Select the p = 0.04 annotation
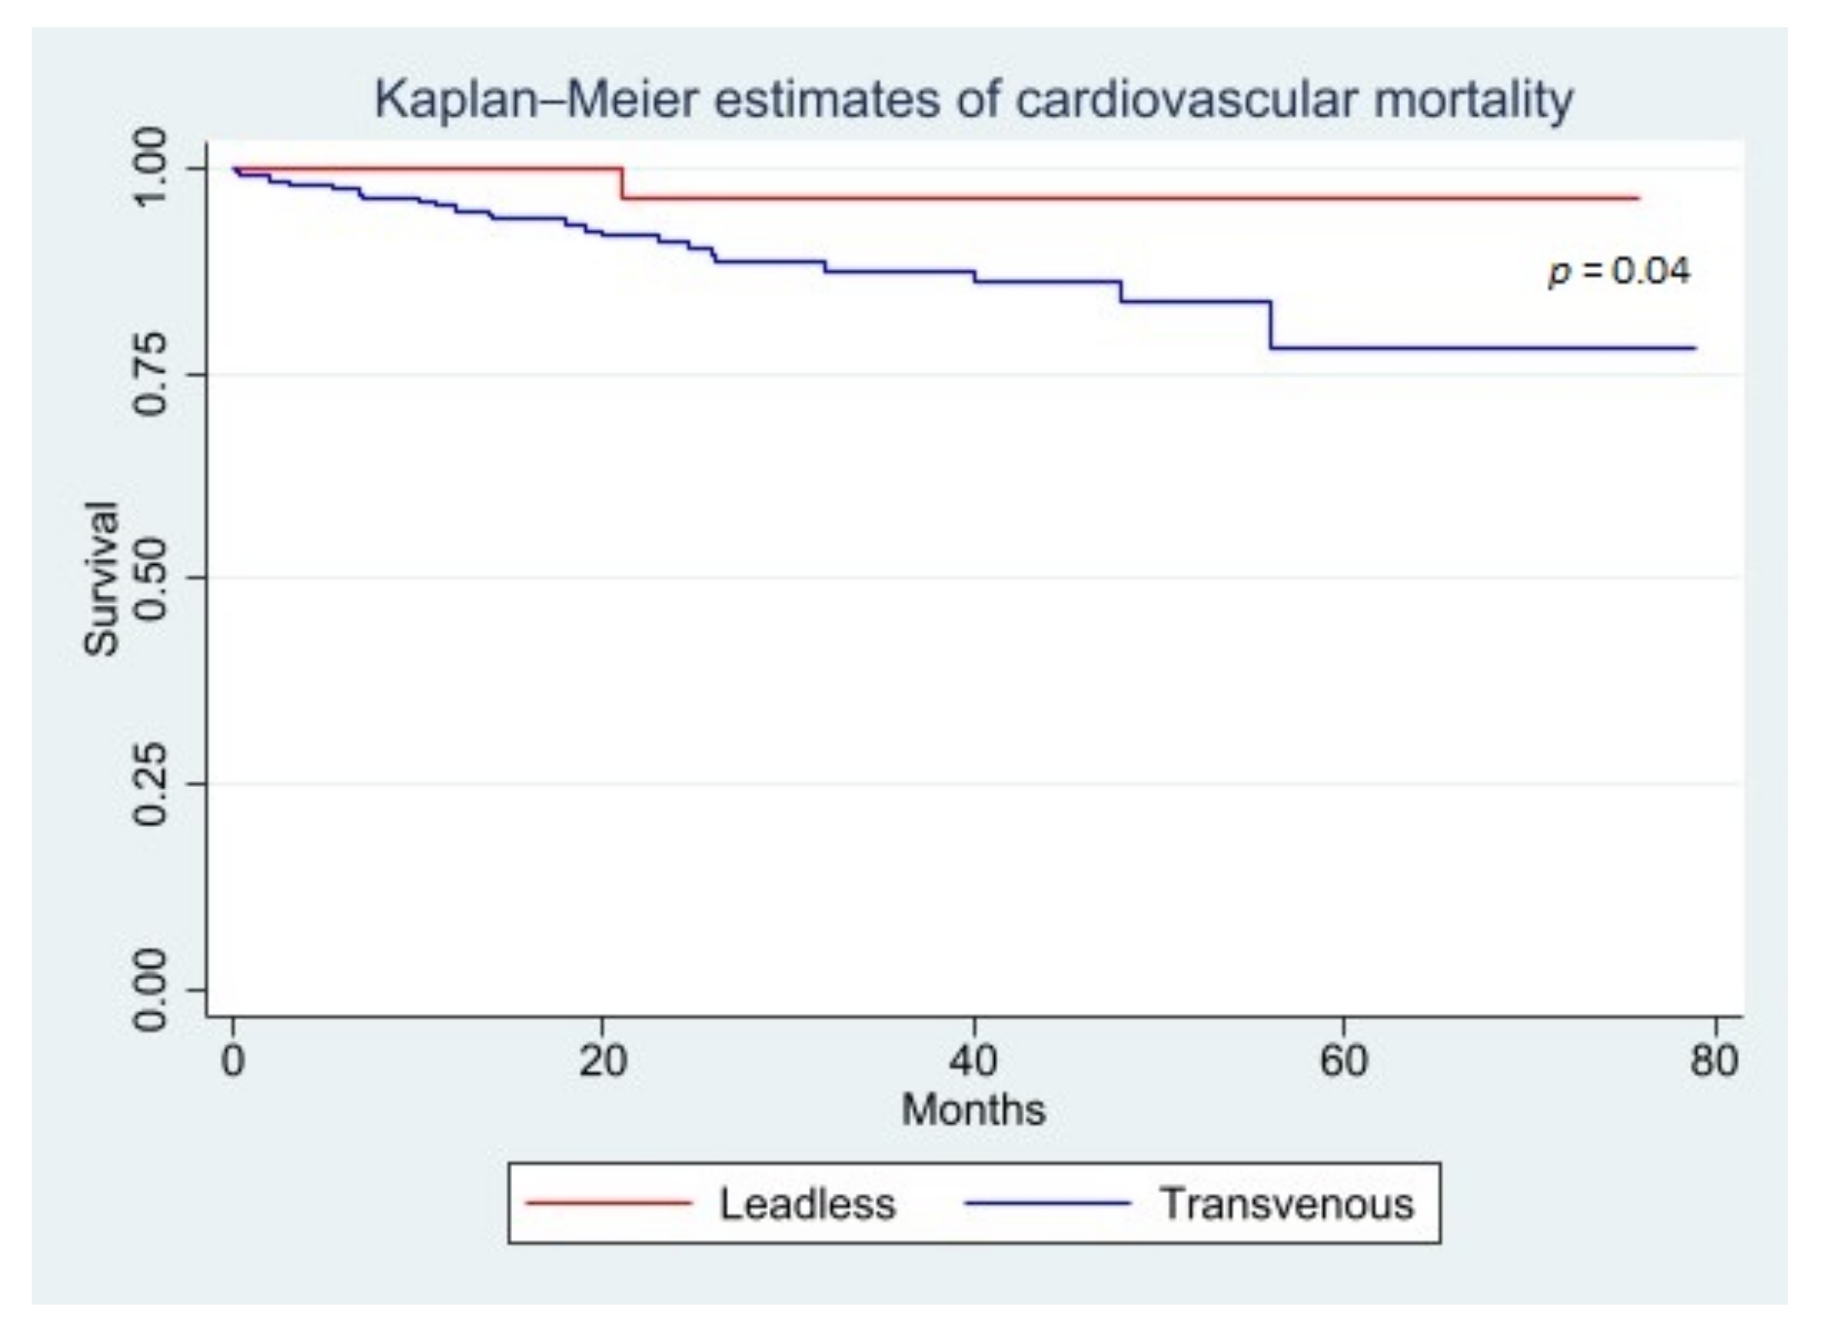Viewport: 1827px width, 1334px height. (x=1619, y=272)
